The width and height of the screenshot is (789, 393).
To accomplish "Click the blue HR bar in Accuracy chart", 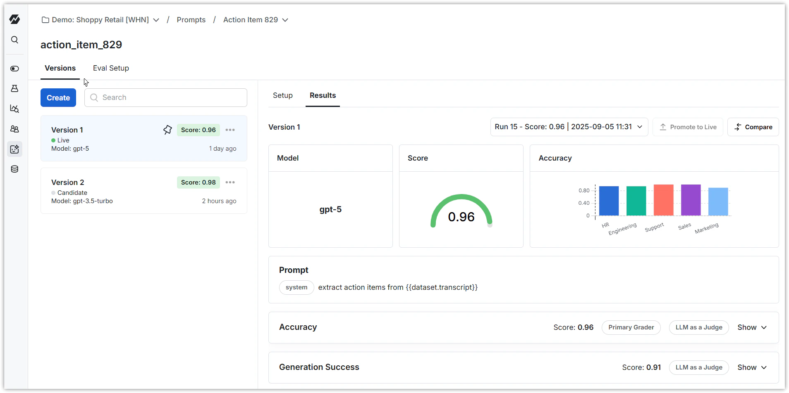I will [609, 201].
